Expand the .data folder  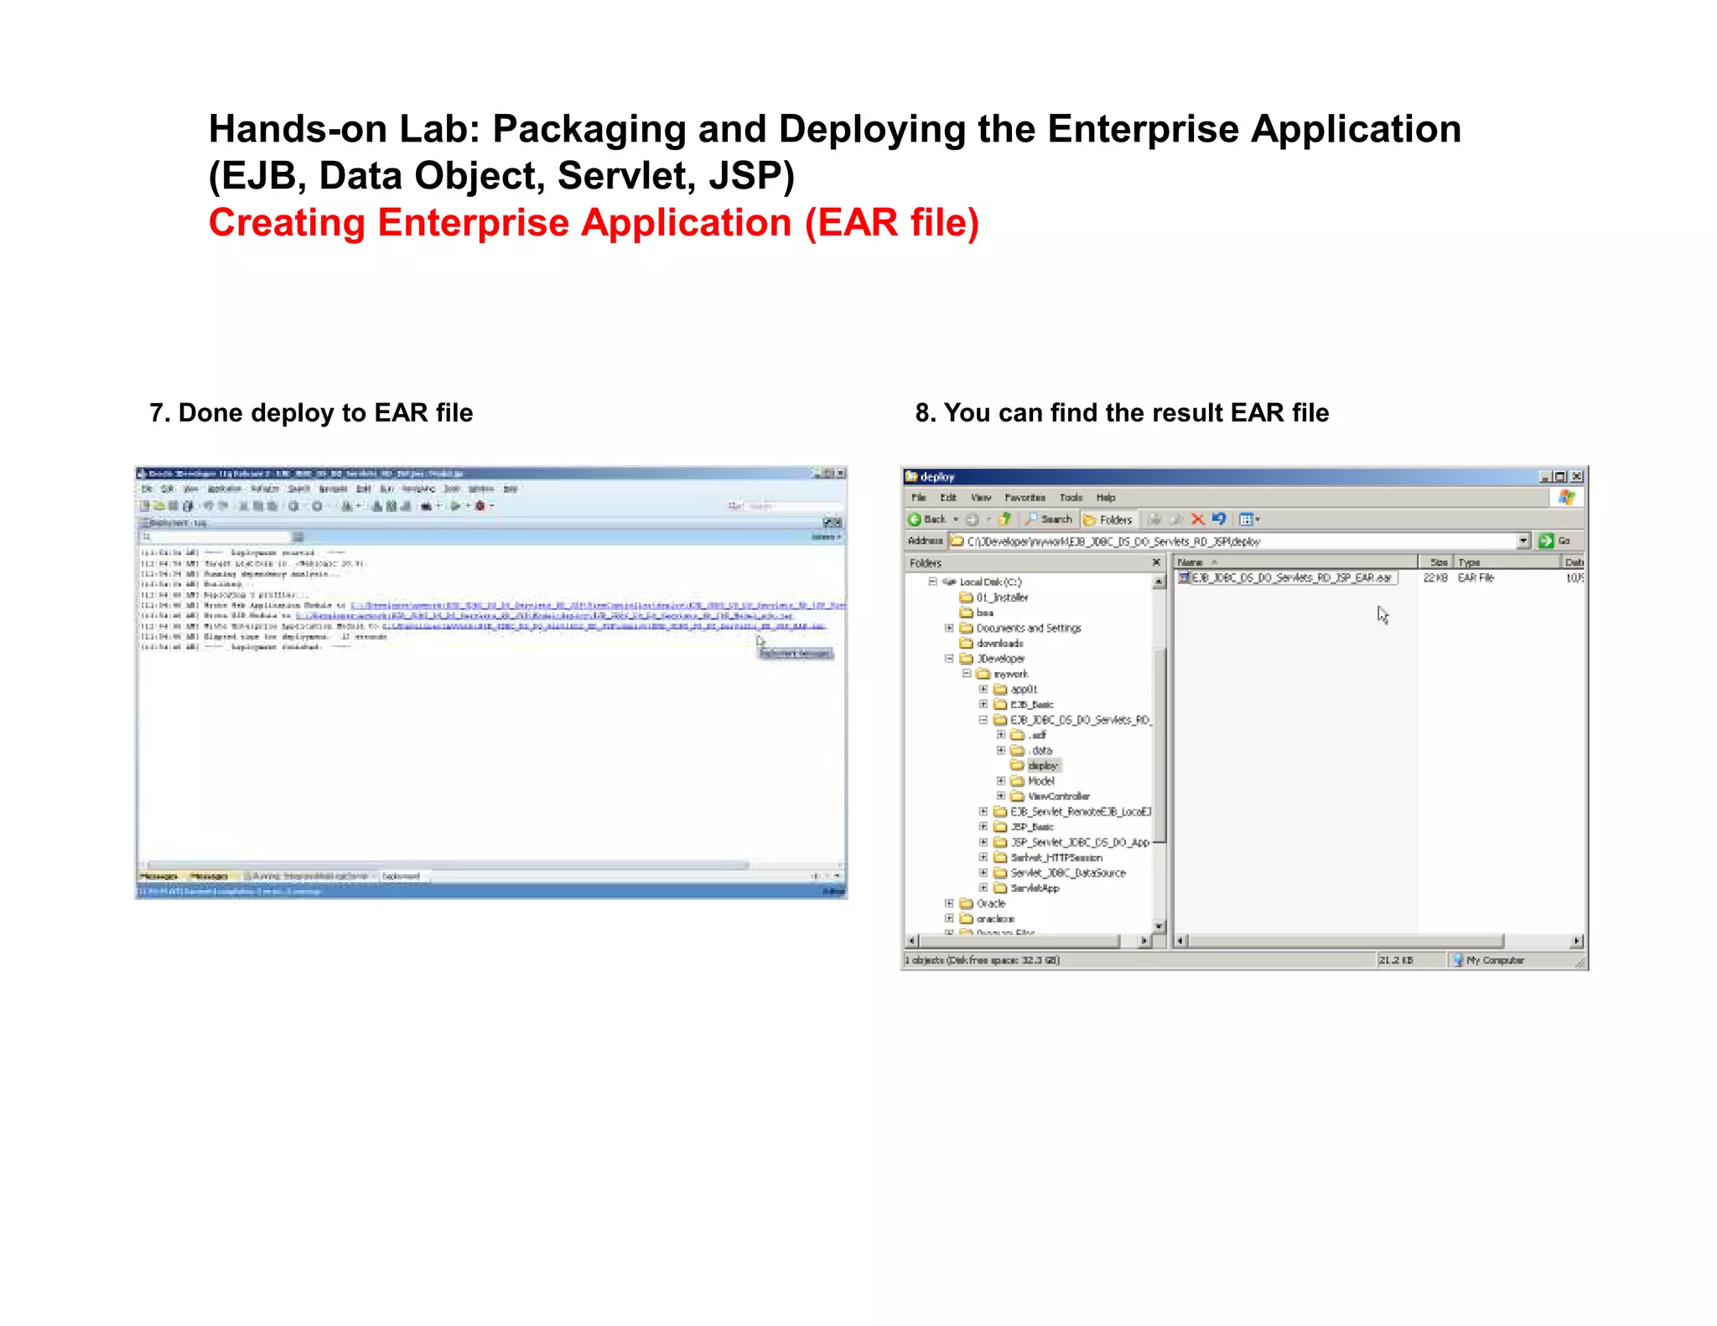pos(1000,750)
